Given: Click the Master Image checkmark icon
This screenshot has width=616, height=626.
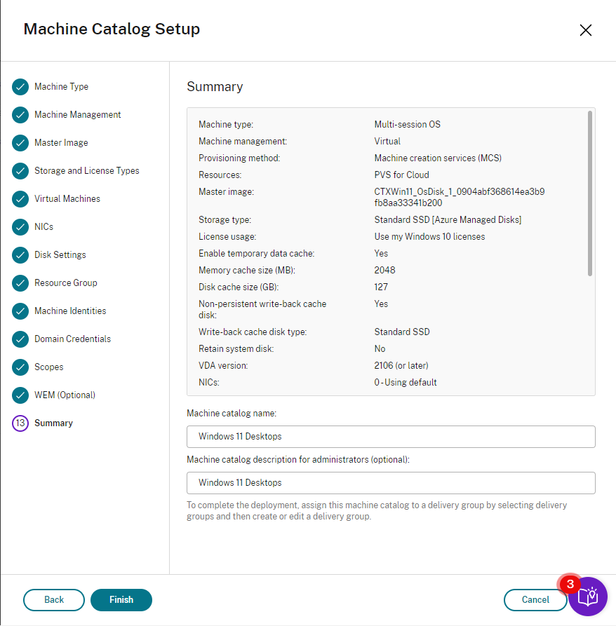Looking at the screenshot, I should (x=20, y=143).
